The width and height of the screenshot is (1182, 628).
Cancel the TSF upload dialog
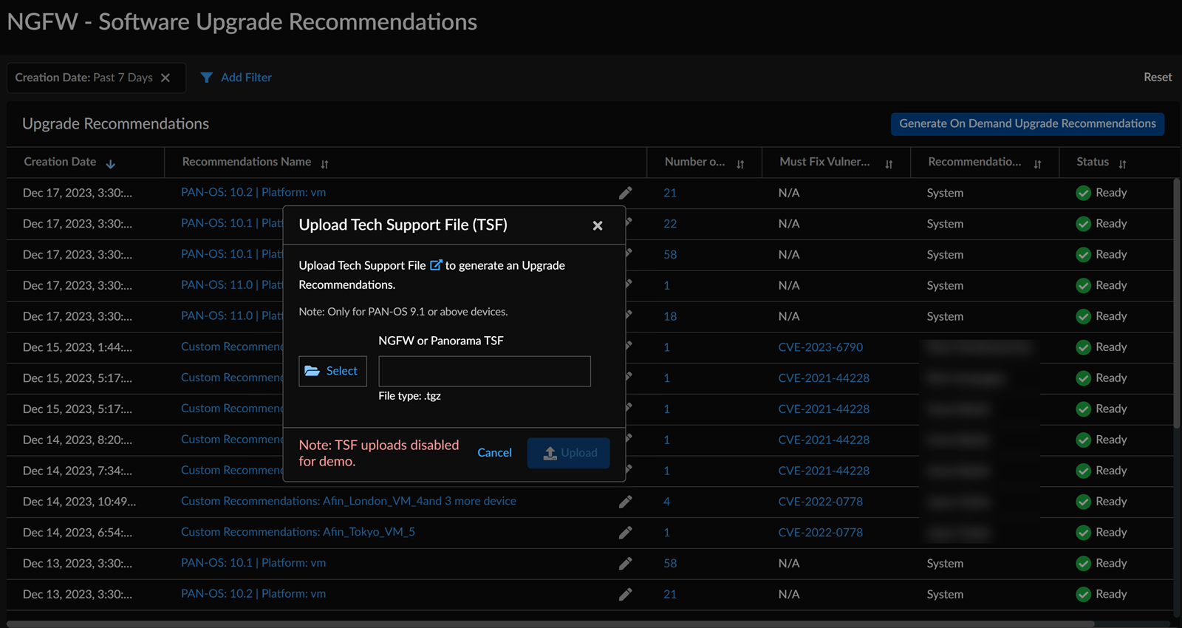[x=494, y=453]
